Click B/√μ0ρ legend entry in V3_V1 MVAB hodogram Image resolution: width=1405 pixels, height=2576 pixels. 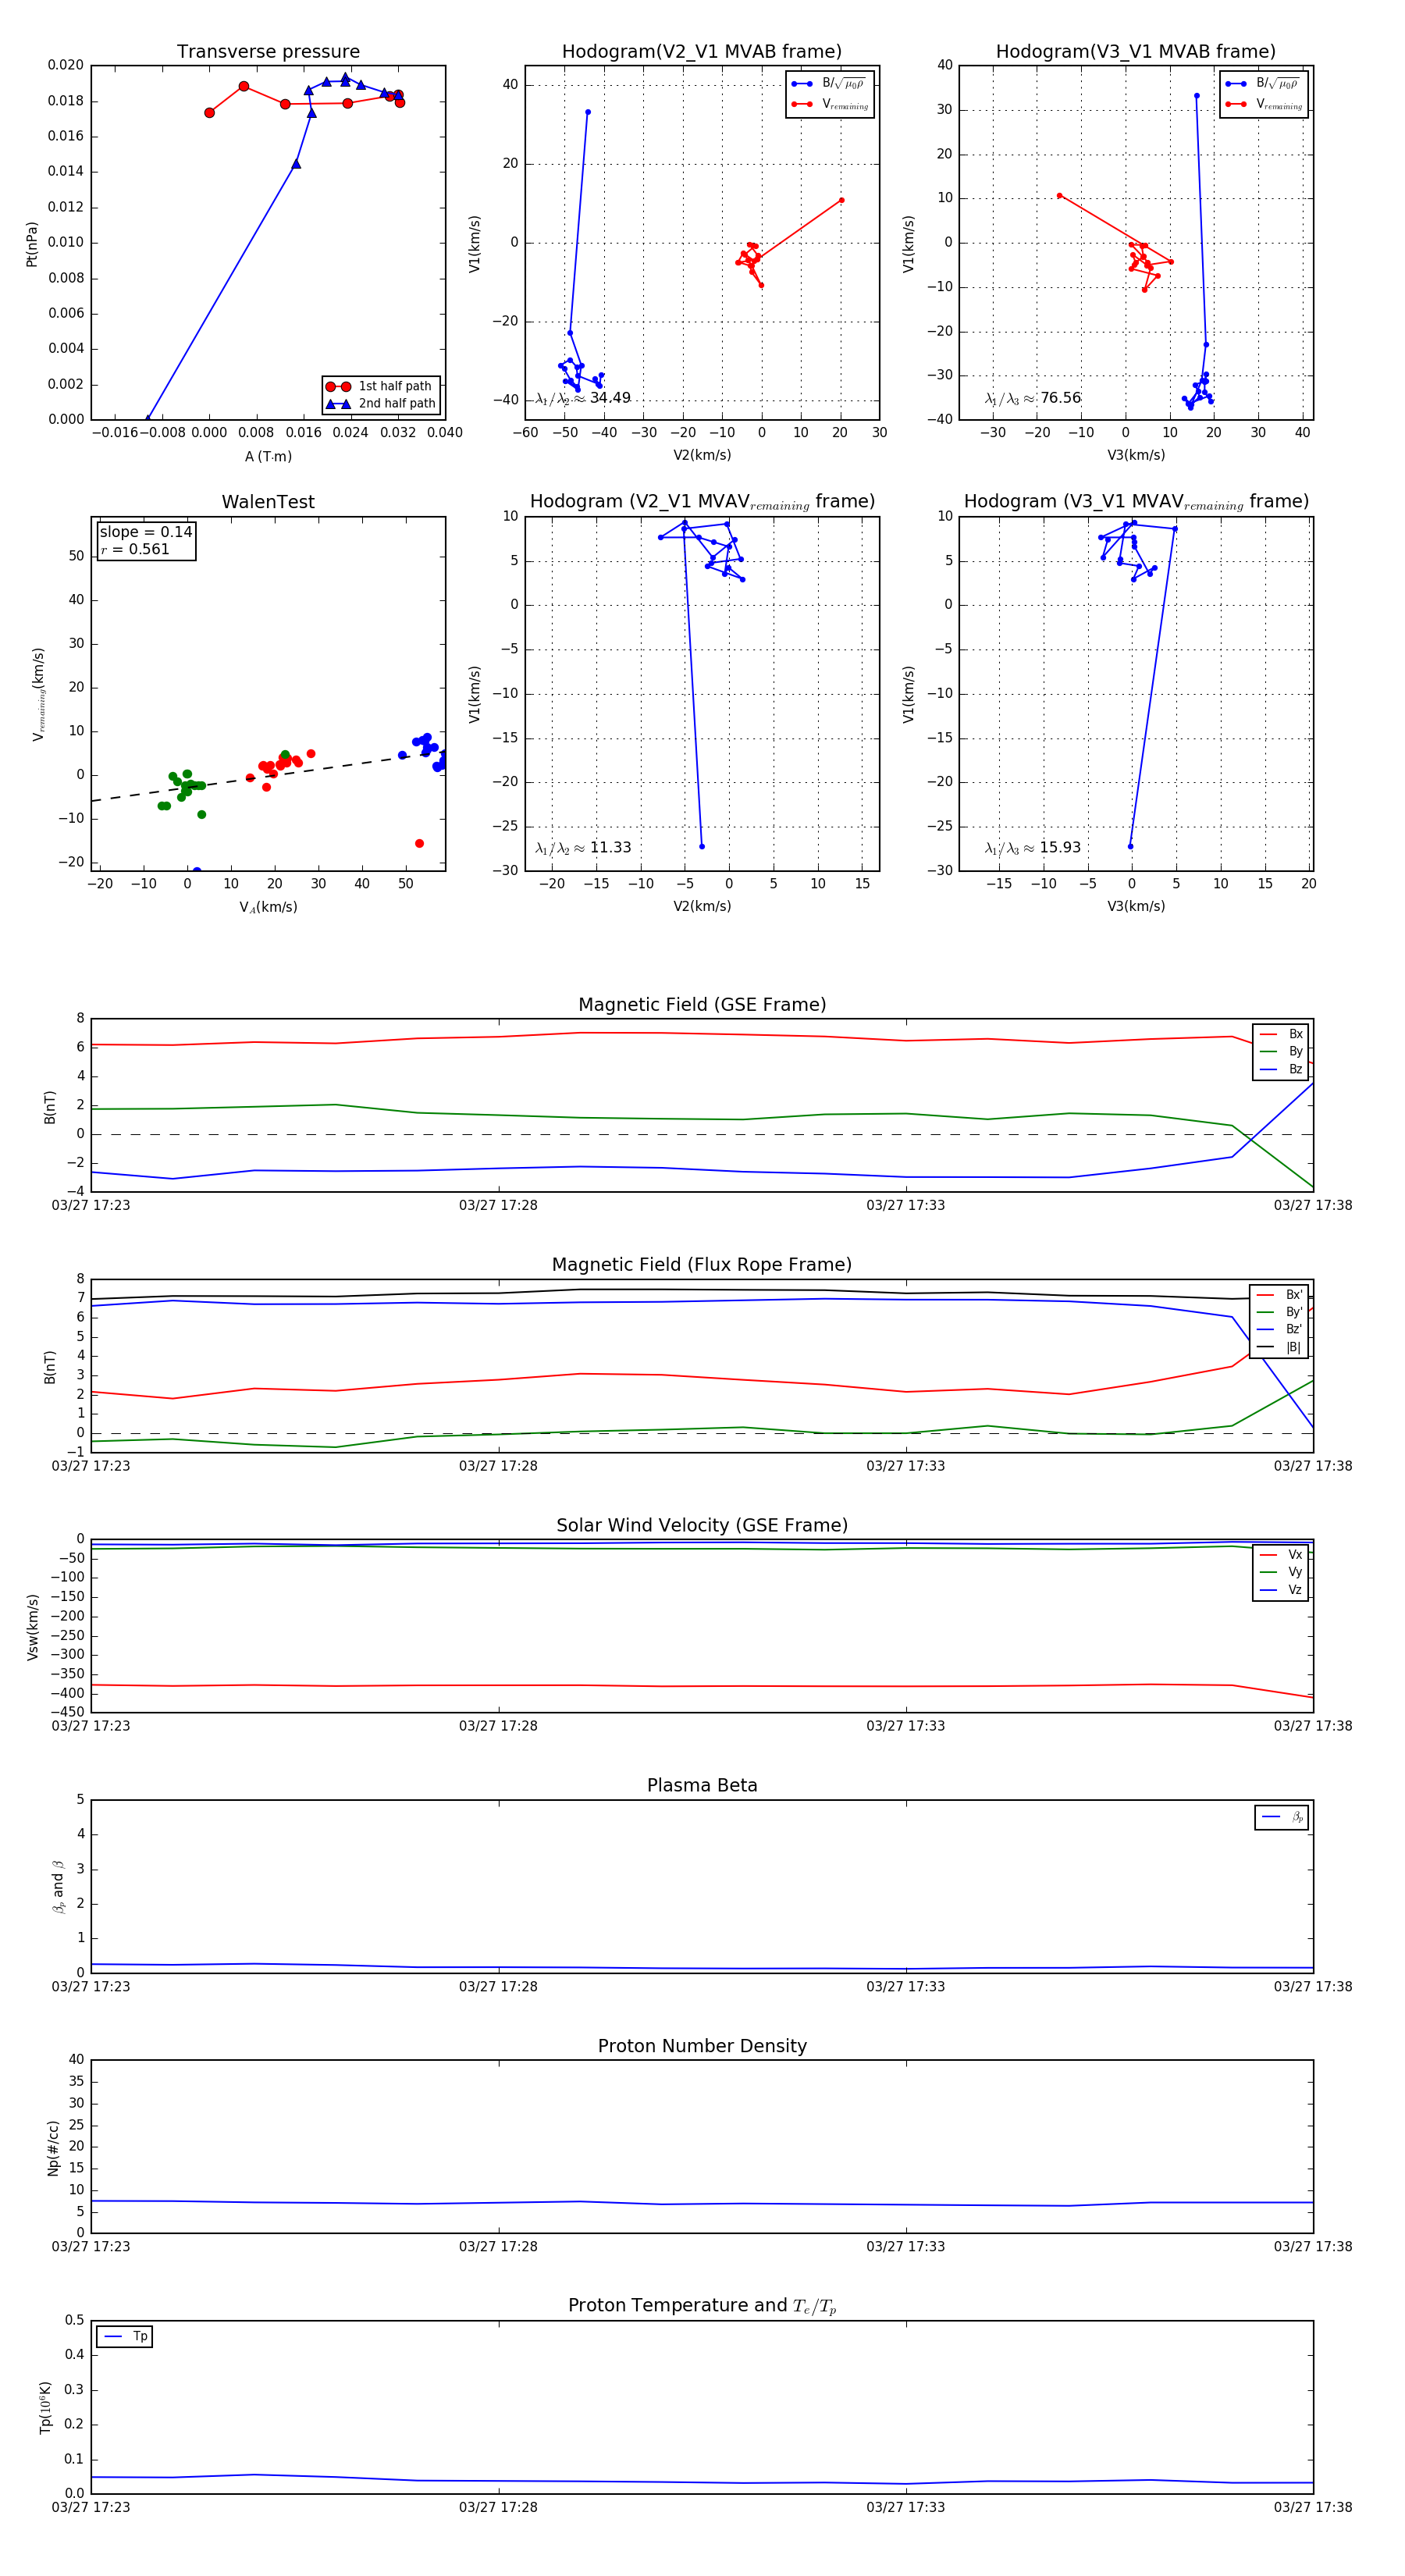[1264, 84]
